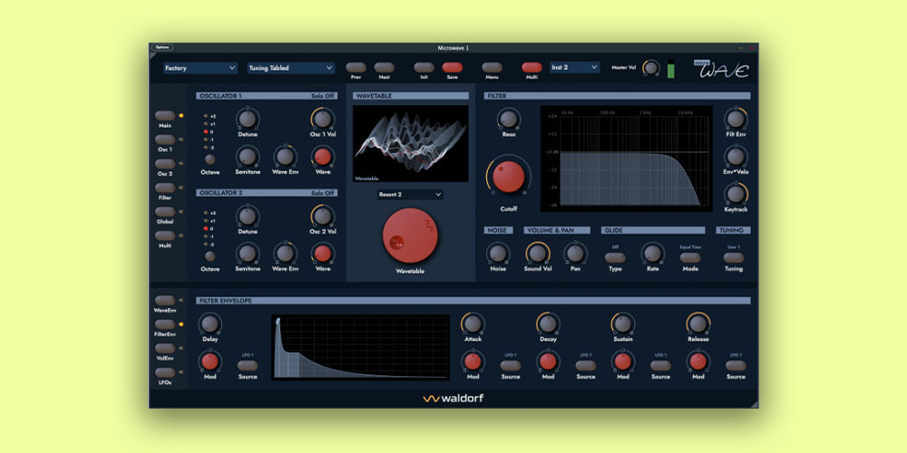Click the Oscillator 2 Octave button
The width and height of the screenshot is (907, 453).
(210, 256)
